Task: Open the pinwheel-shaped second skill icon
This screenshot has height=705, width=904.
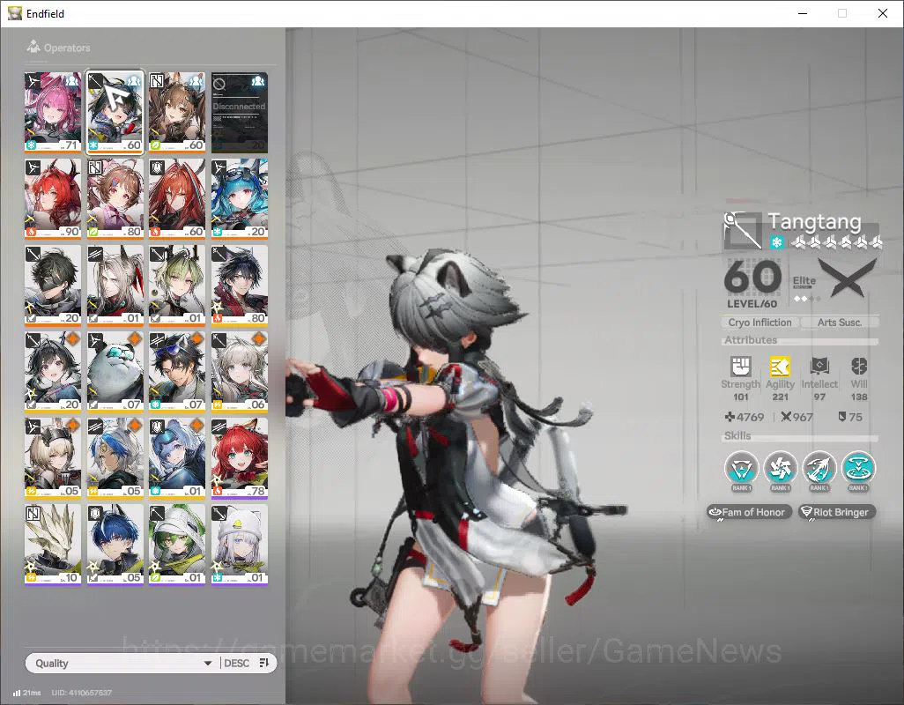Action: pyautogui.click(x=780, y=467)
